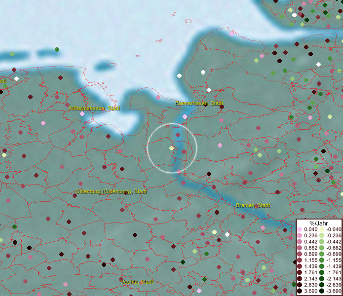343x296 pixels.
Task: Select the Wilhelmshaven, Stadt label
Action: pyautogui.click(x=94, y=108)
